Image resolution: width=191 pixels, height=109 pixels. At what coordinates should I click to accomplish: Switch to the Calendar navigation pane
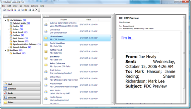coord(22,89)
